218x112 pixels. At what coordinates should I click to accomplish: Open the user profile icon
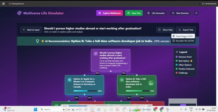pyautogui.click(x=196, y=13)
